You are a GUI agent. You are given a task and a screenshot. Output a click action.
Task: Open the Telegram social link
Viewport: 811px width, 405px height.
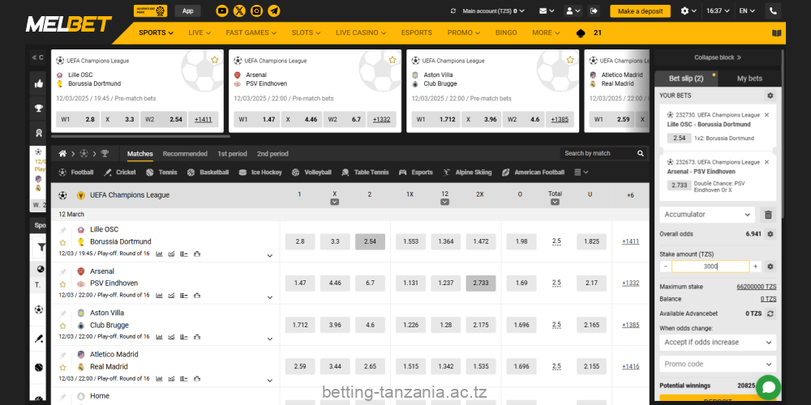(x=274, y=11)
